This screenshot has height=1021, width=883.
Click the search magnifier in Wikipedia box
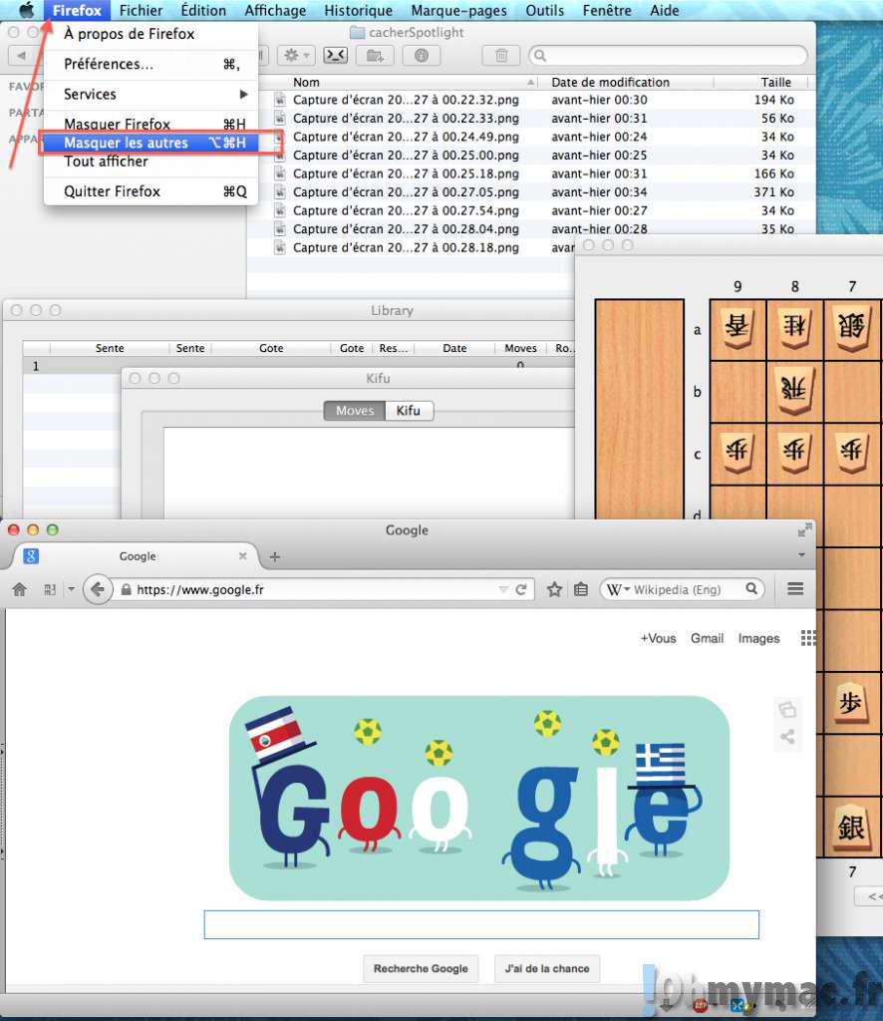coord(751,589)
